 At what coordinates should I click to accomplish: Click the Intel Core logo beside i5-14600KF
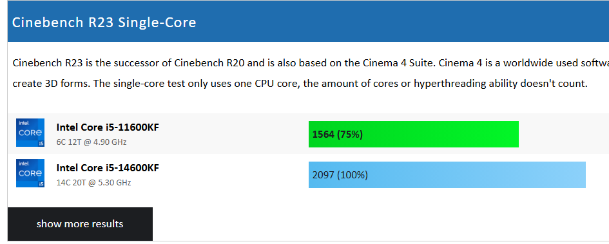pos(30,173)
